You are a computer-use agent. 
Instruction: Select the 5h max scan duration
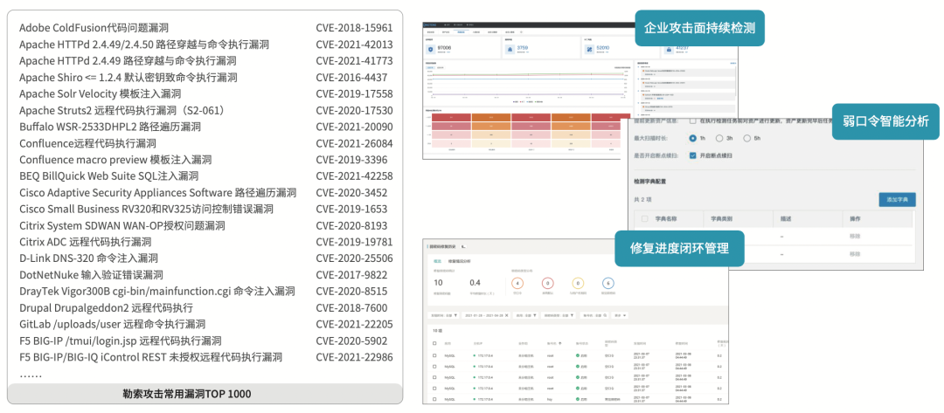(747, 138)
